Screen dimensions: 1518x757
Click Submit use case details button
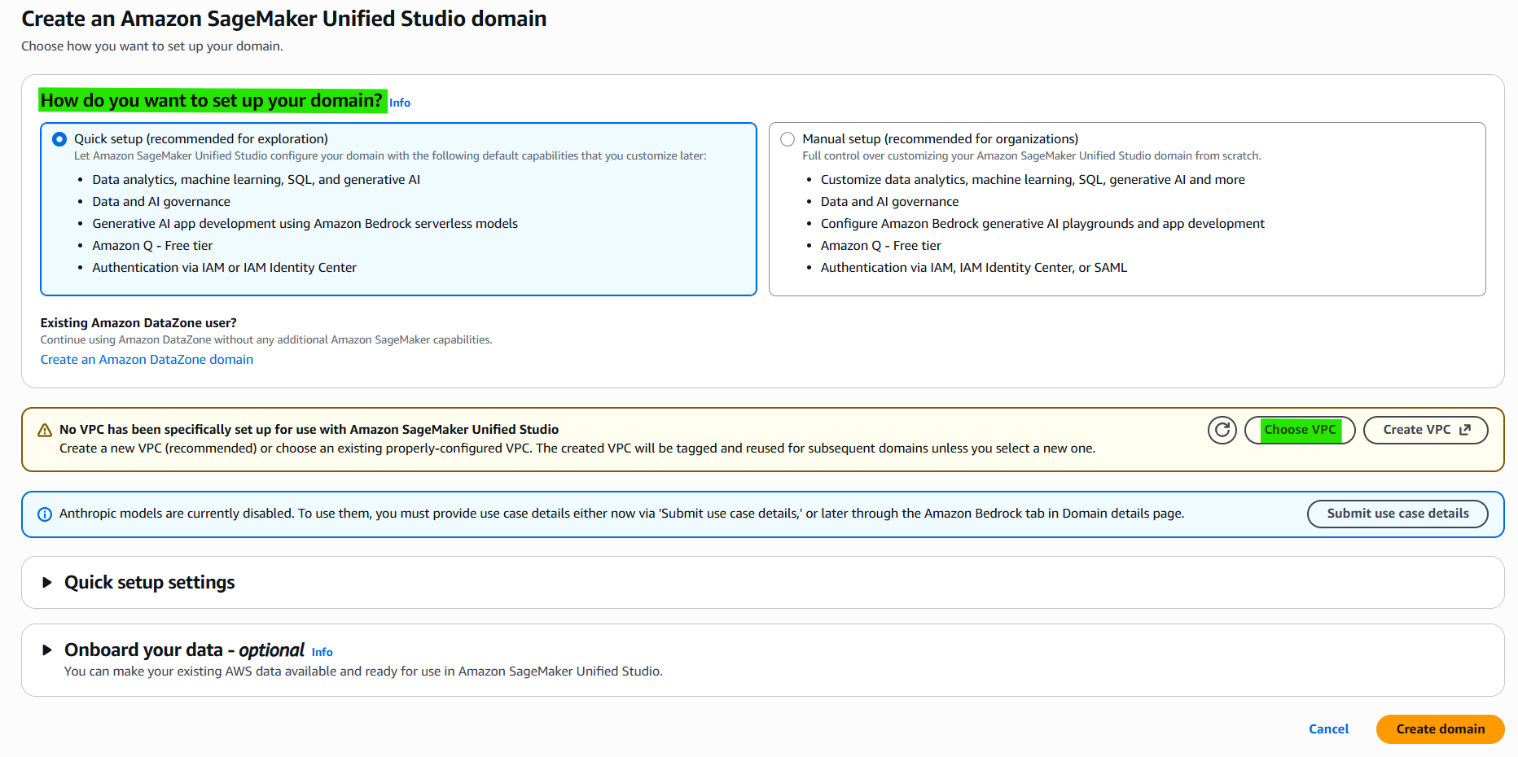(1397, 514)
